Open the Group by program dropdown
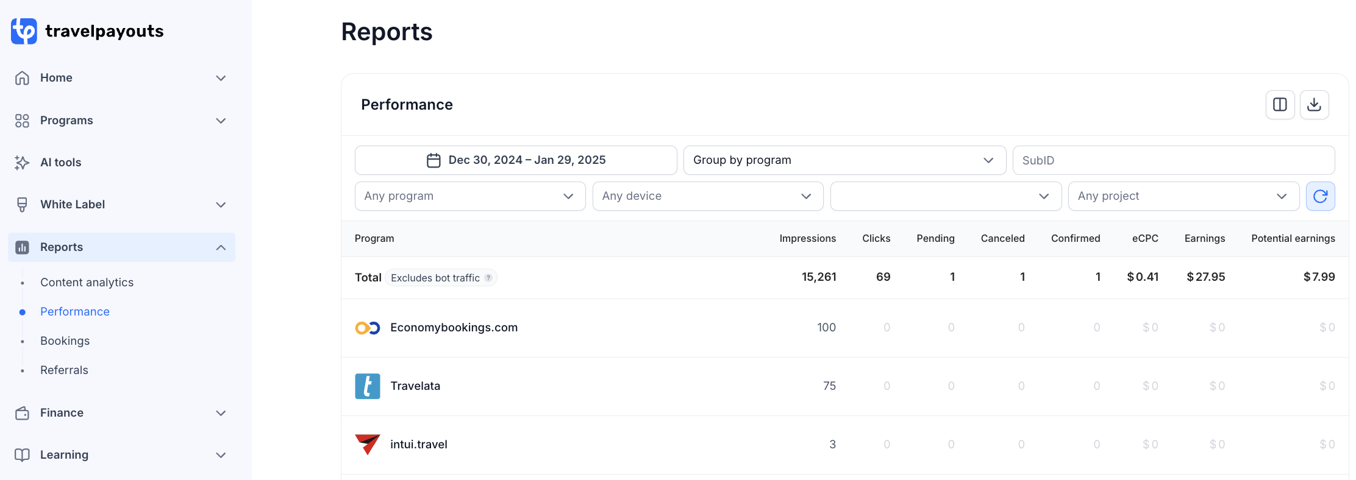The width and height of the screenshot is (1356, 480). [x=844, y=160]
